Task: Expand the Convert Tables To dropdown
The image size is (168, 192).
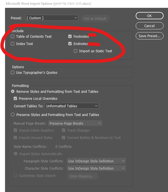Action: [x=72, y=106]
